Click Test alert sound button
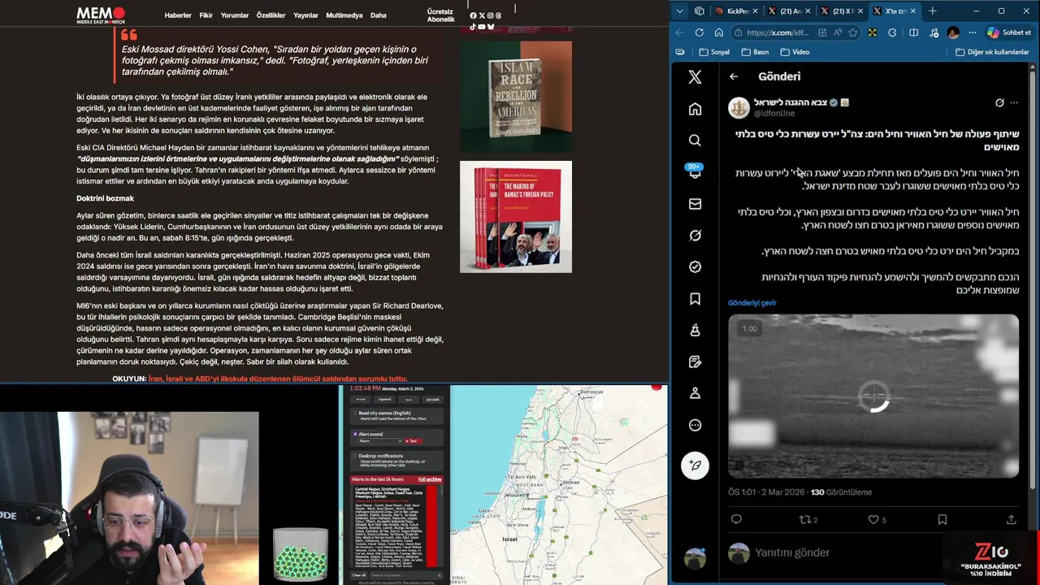Screen dimensions: 1040x585 [x=413, y=441]
